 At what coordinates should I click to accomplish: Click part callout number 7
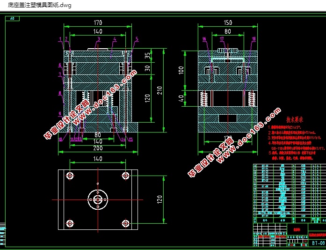pyautogui.click(x=60, y=74)
